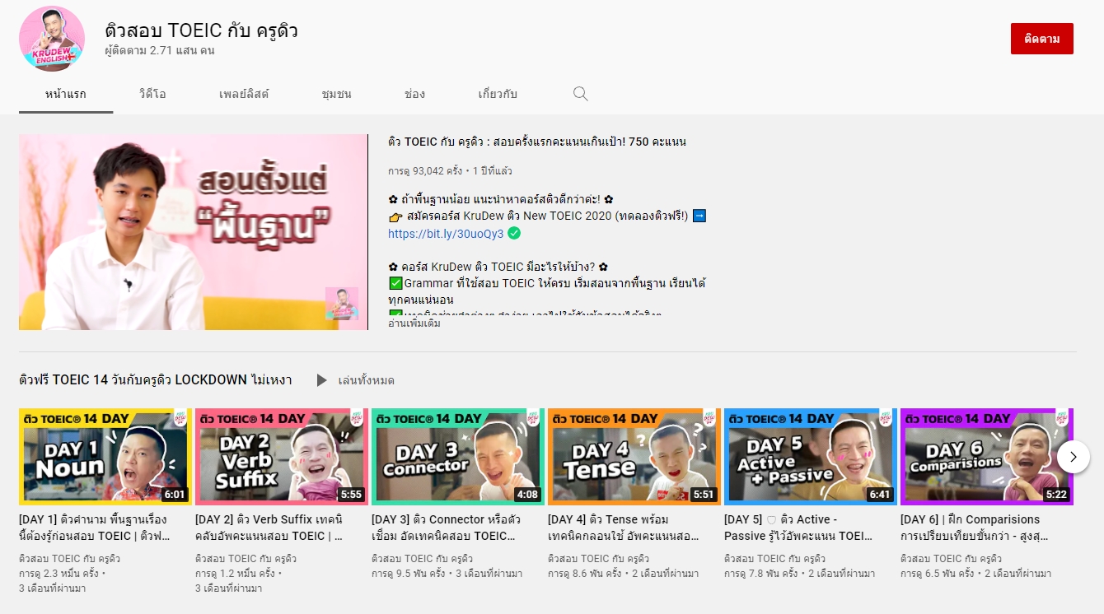
Task: Open the featured video title link
Action: click(537, 142)
